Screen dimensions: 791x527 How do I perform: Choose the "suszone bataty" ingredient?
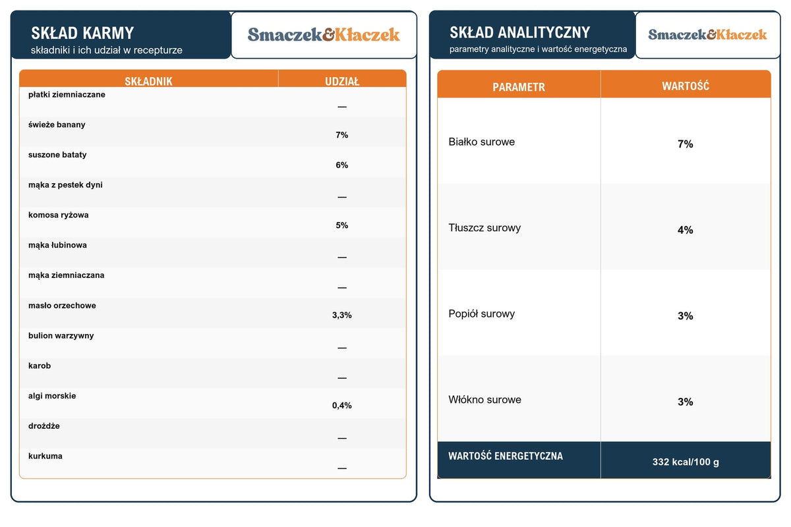coord(57,155)
